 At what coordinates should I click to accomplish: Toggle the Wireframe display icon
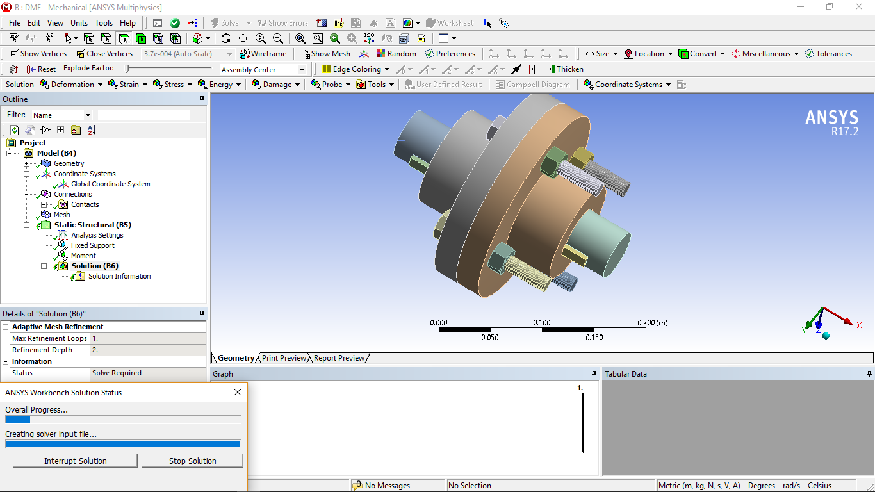[244, 54]
